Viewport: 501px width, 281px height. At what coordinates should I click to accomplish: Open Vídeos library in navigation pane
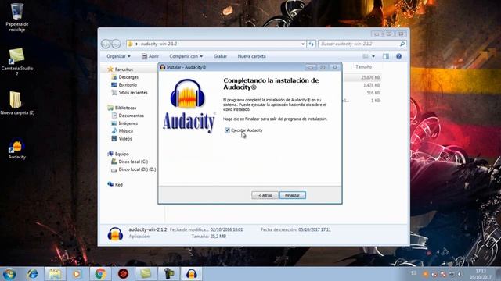coord(125,139)
